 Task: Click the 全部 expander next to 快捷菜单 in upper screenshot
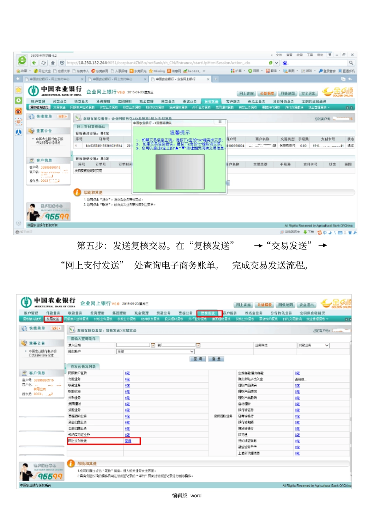pyautogui.click(x=63, y=117)
